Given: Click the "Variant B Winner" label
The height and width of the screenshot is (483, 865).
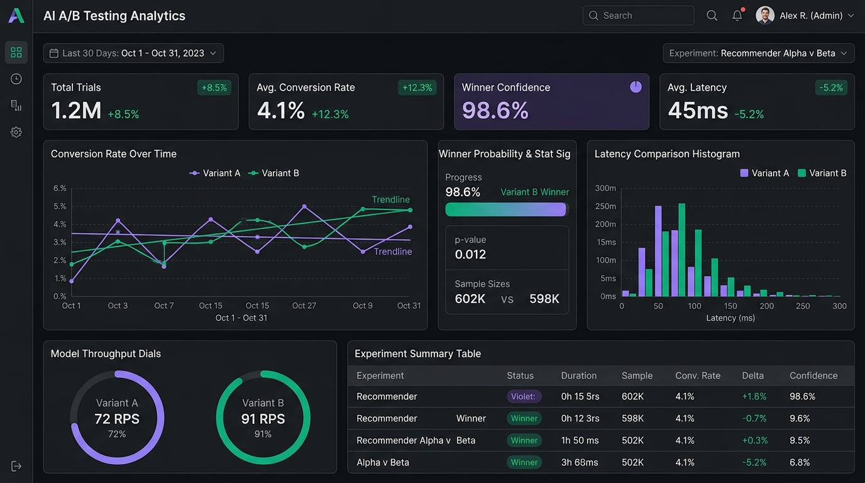Looking at the screenshot, I should coord(535,192).
